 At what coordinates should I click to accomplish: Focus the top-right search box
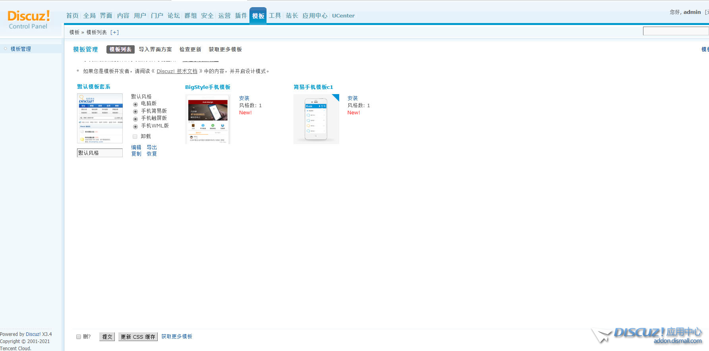coord(676,31)
